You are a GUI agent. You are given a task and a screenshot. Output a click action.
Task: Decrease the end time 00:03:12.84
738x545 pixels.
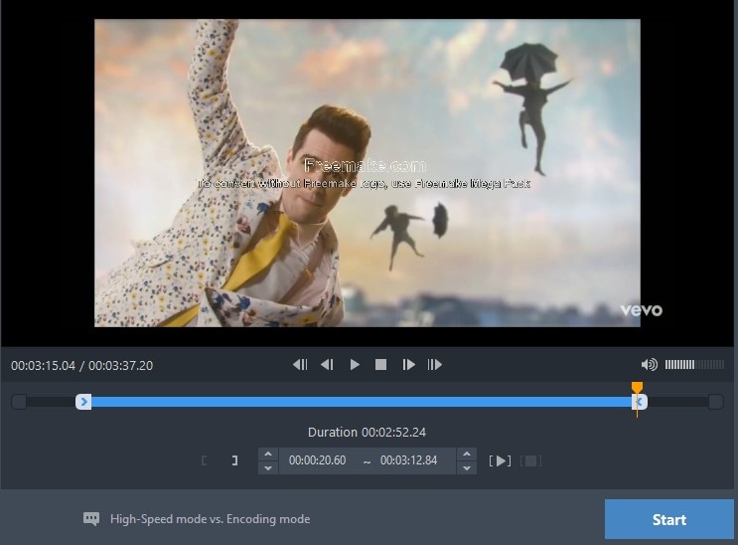(467, 467)
